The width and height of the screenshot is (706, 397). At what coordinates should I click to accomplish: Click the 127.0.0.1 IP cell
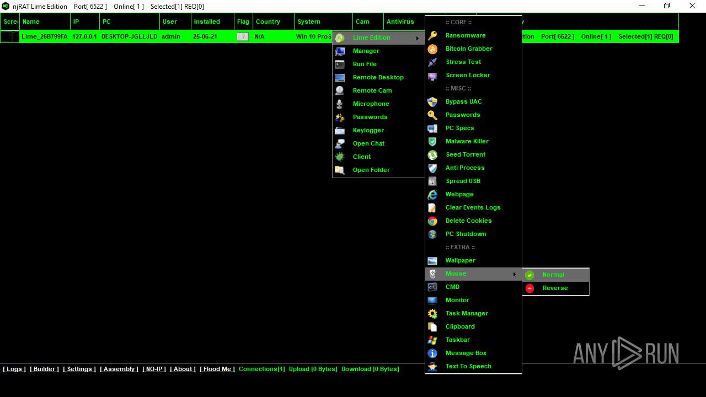pyautogui.click(x=84, y=36)
